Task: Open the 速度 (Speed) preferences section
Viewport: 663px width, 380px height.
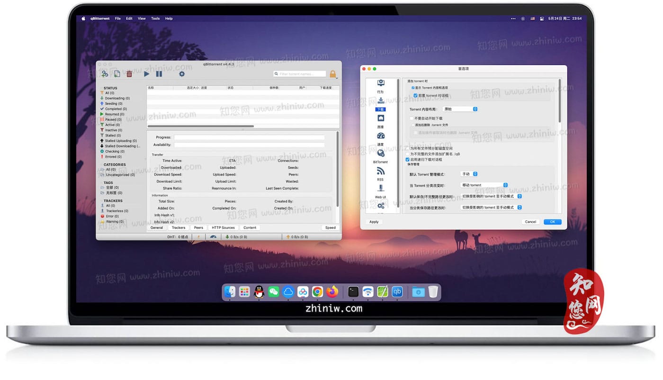Action: (x=380, y=139)
